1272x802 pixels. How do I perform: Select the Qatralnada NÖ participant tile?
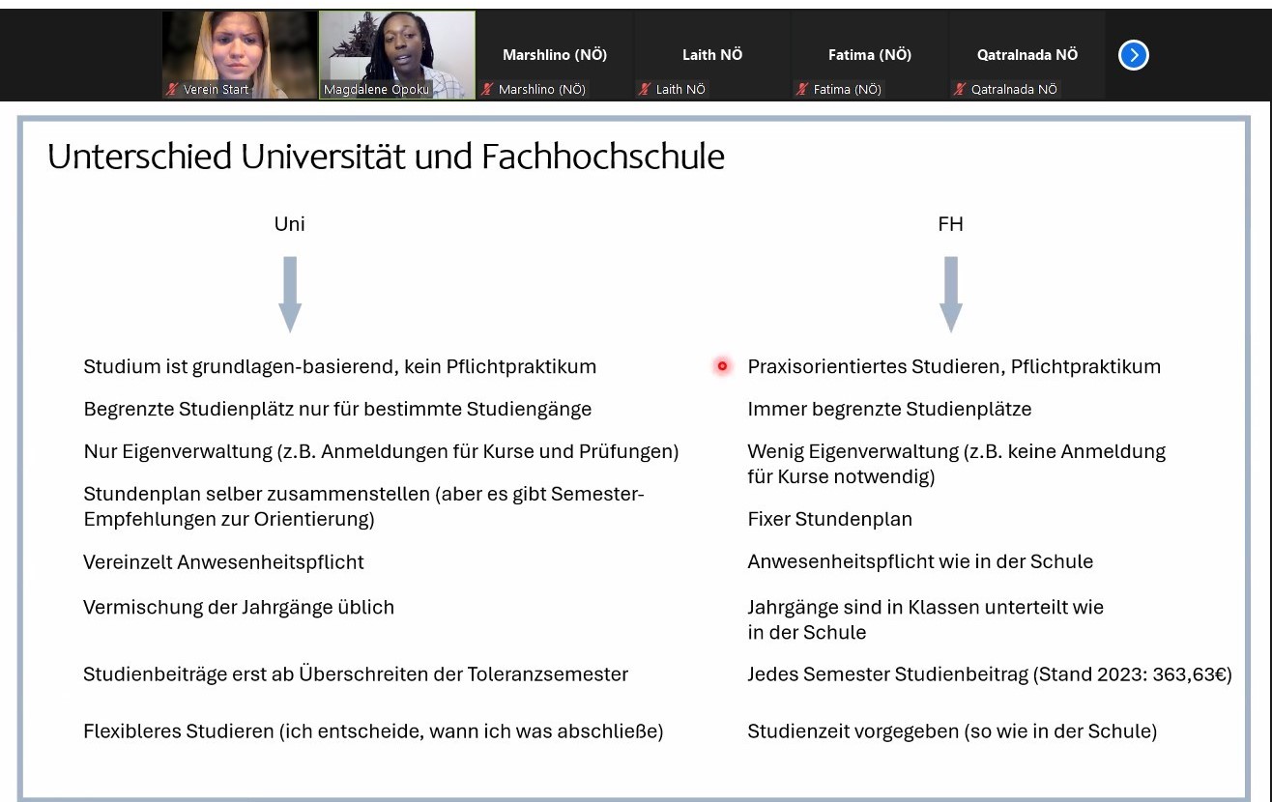1027,55
